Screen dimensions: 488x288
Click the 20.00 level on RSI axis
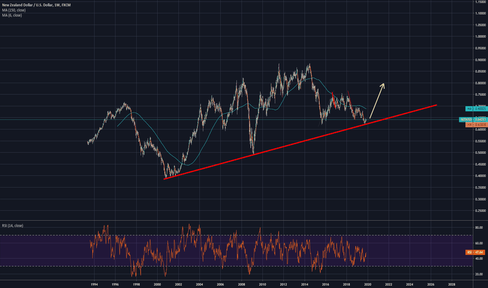coord(478,274)
